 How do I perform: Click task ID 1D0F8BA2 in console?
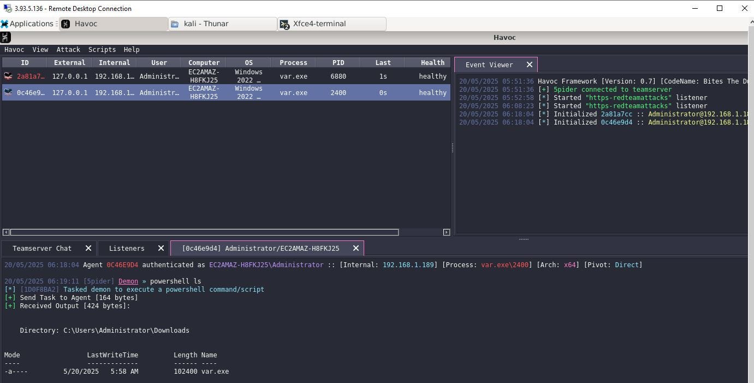39,290
